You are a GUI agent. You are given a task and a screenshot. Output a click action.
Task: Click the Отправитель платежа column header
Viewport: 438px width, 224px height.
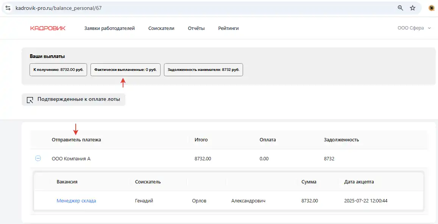point(76,139)
